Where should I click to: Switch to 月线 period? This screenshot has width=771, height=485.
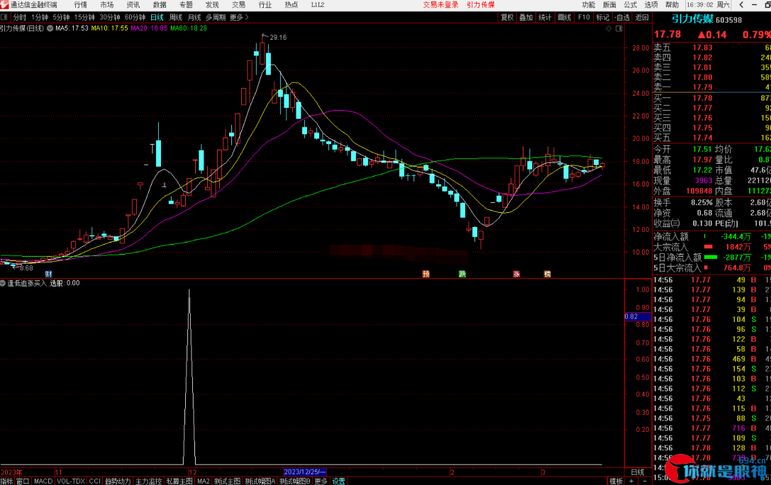[194, 17]
